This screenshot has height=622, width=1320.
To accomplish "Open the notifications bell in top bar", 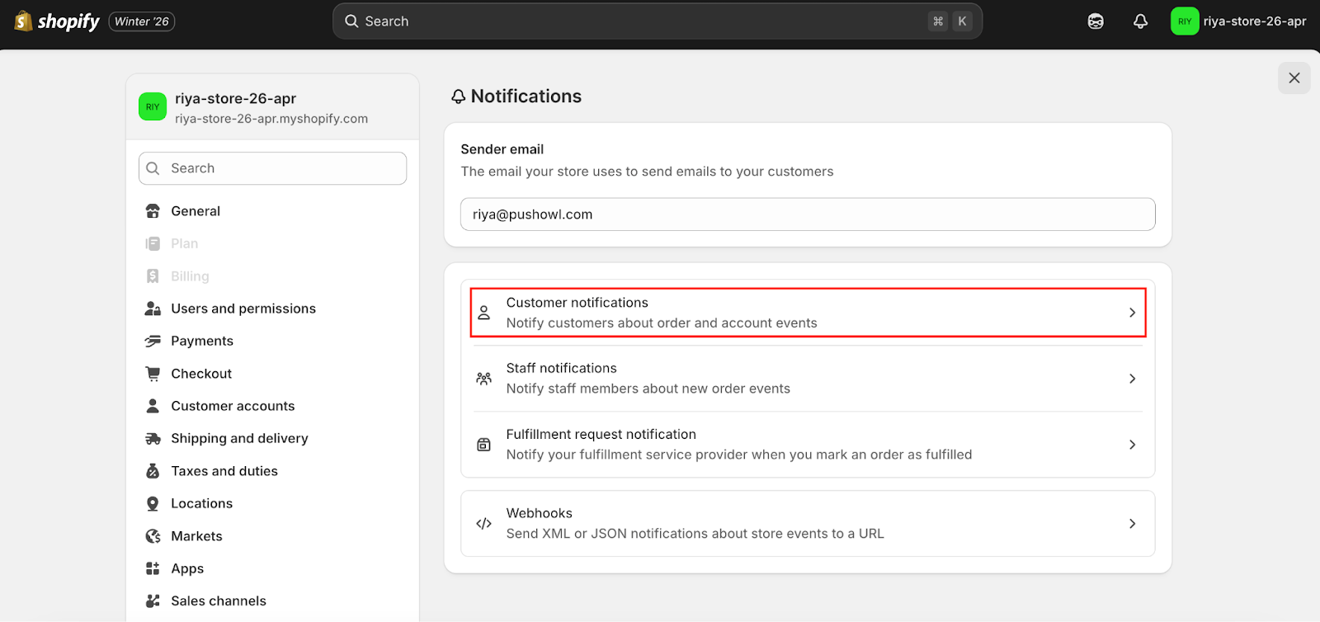I will tap(1140, 21).
